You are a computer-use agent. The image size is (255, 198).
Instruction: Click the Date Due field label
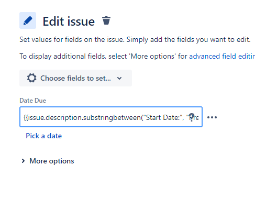(33, 101)
